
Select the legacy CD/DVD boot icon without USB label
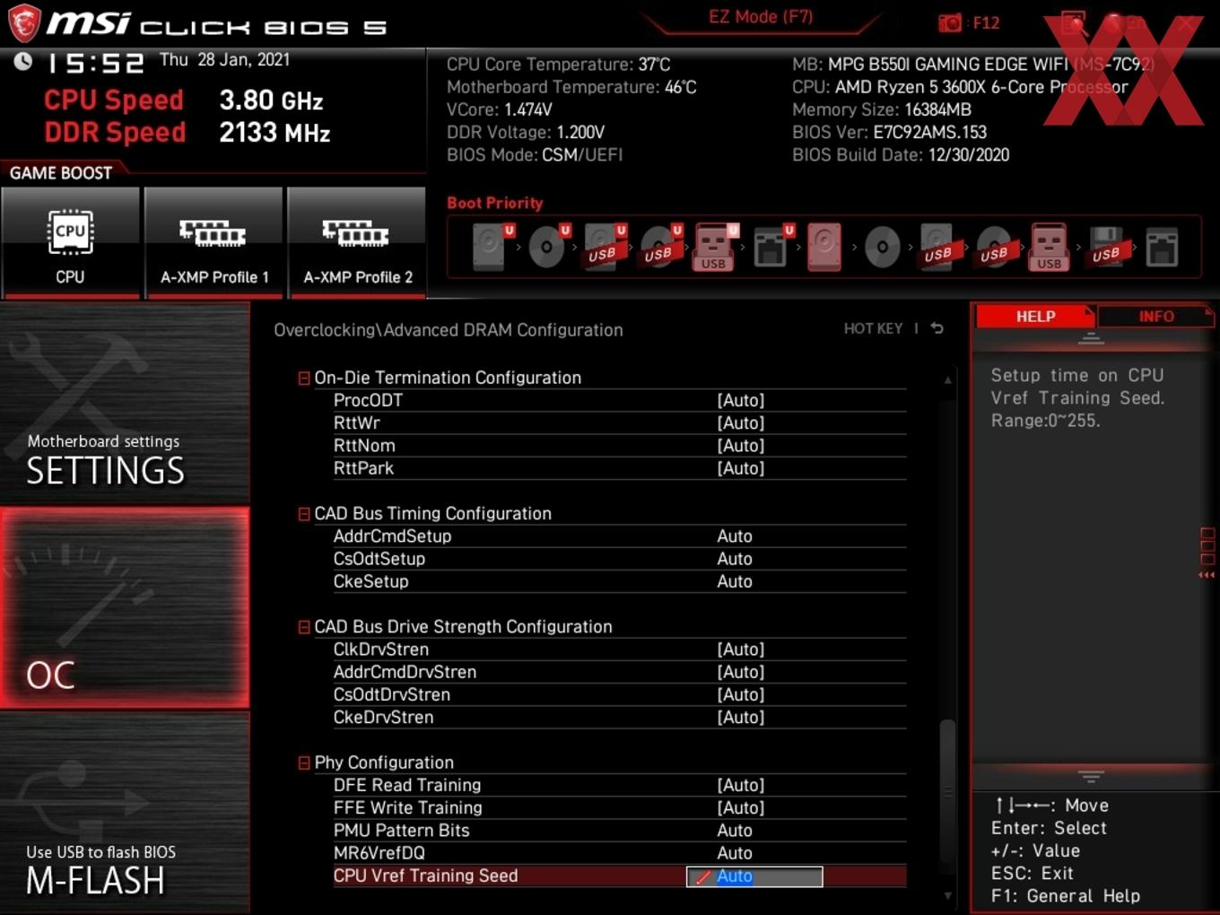882,247
